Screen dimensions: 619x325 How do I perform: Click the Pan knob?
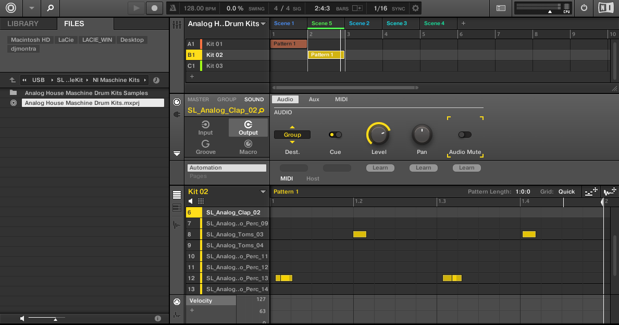click(x=422, y=135)
